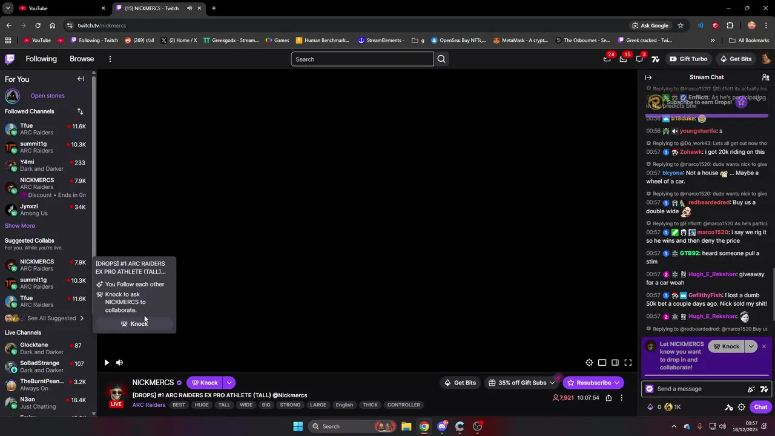Open the moderation sword icon below chat

pyautogui.click(x=729, y=407)
